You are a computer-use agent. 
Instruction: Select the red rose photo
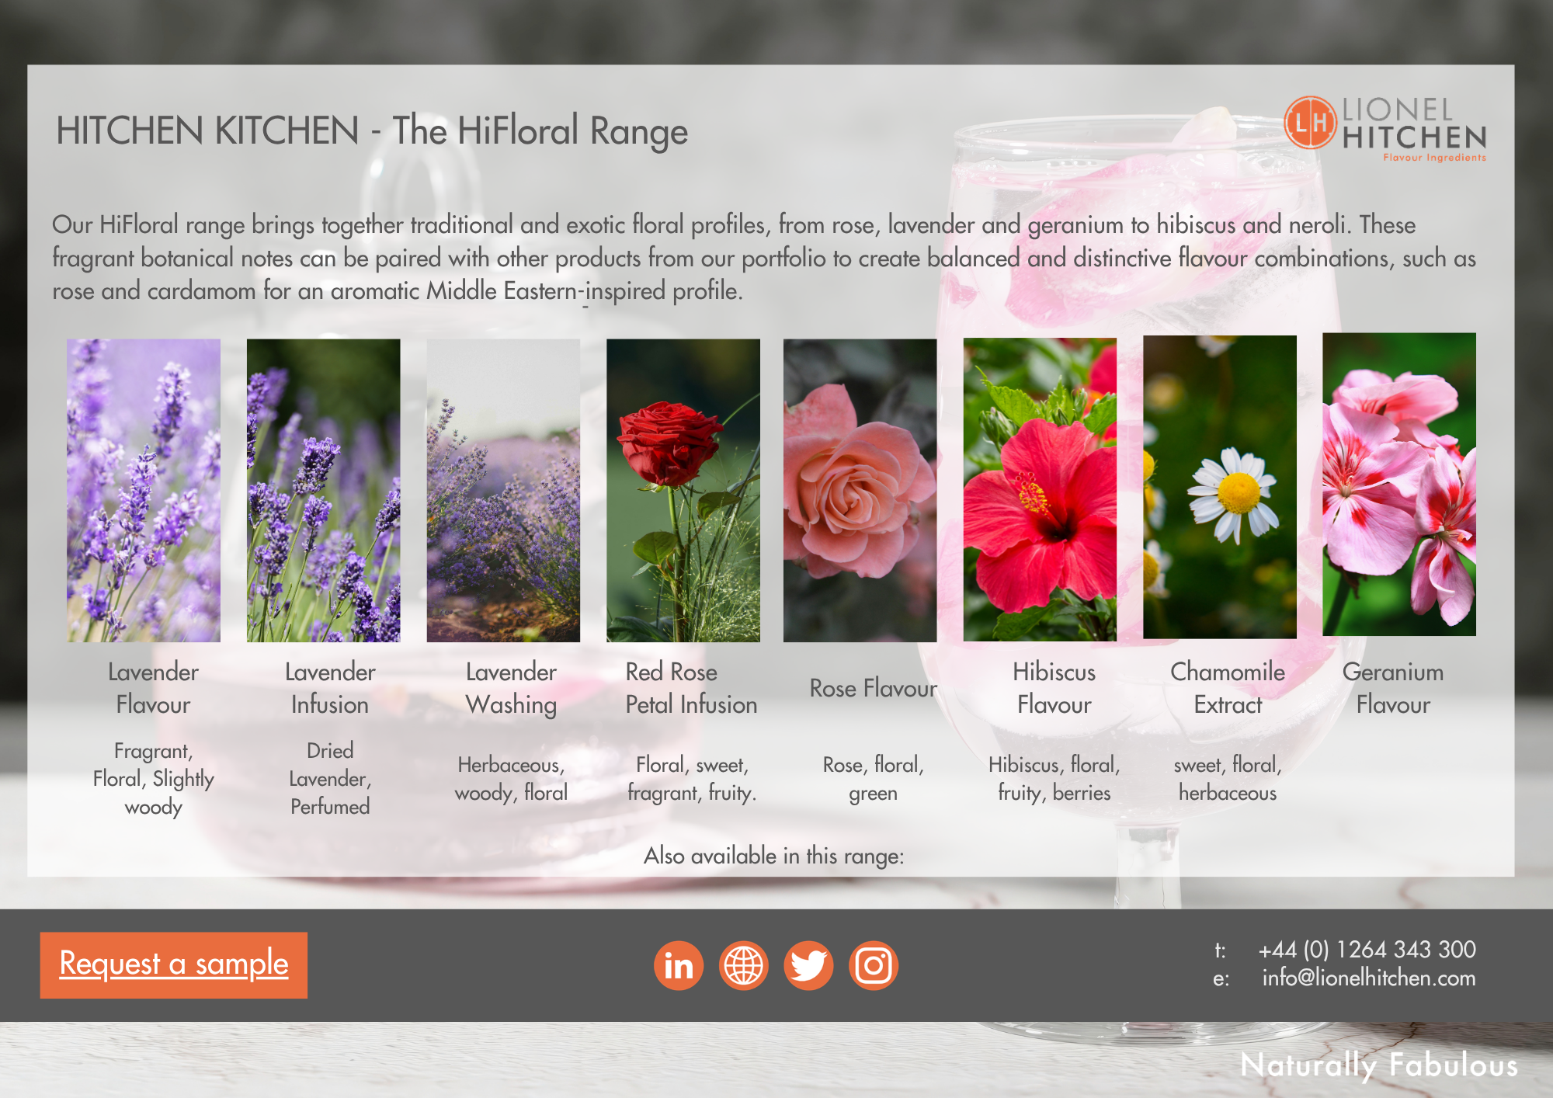683,490
